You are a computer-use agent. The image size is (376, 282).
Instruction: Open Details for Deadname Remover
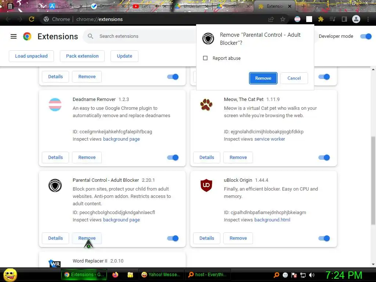click(x=55, y=158)
